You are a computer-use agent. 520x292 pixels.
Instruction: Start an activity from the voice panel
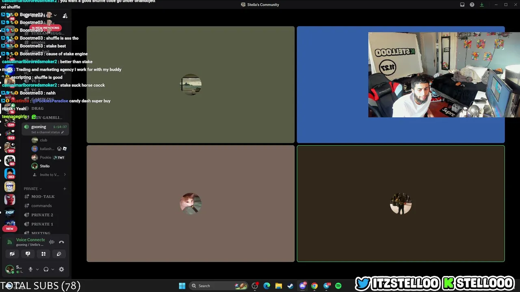(43, 254)
